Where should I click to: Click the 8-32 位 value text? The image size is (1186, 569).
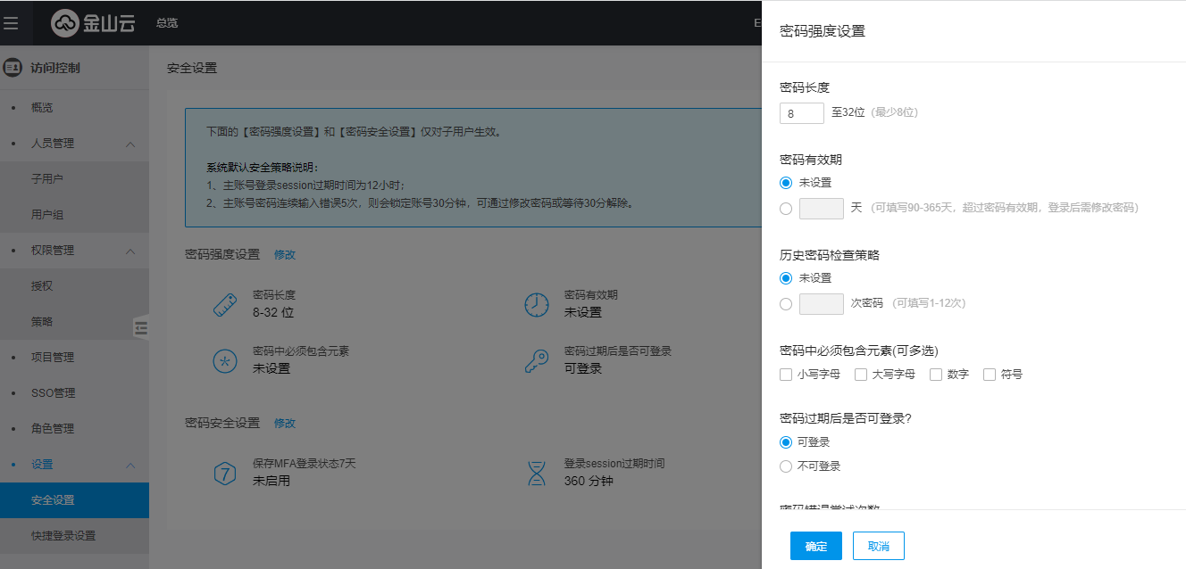pyautogui.click(x=273, y=313)
